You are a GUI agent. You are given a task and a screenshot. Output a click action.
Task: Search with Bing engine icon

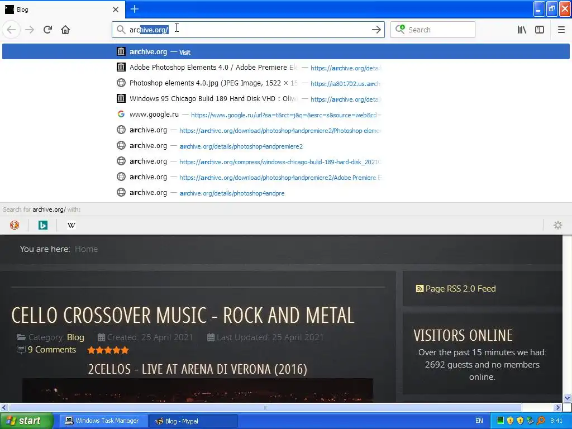tap(42, 225)
